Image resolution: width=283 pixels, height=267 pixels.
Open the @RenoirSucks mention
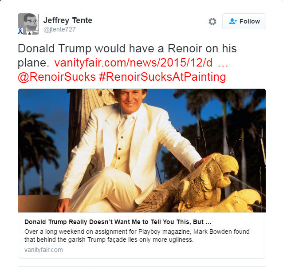[57, 77]
